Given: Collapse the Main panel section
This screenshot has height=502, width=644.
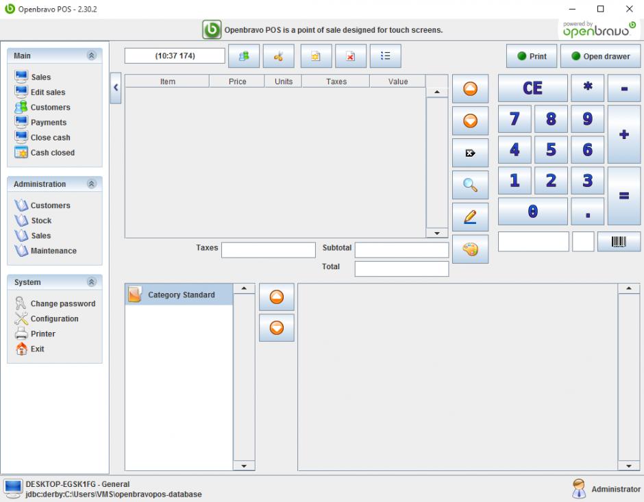Looking at the screenshot, I should pyautogui.click(x=92, y=55).
